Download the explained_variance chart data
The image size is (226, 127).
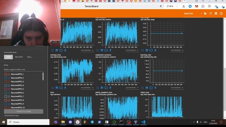[x=110, y=88]
